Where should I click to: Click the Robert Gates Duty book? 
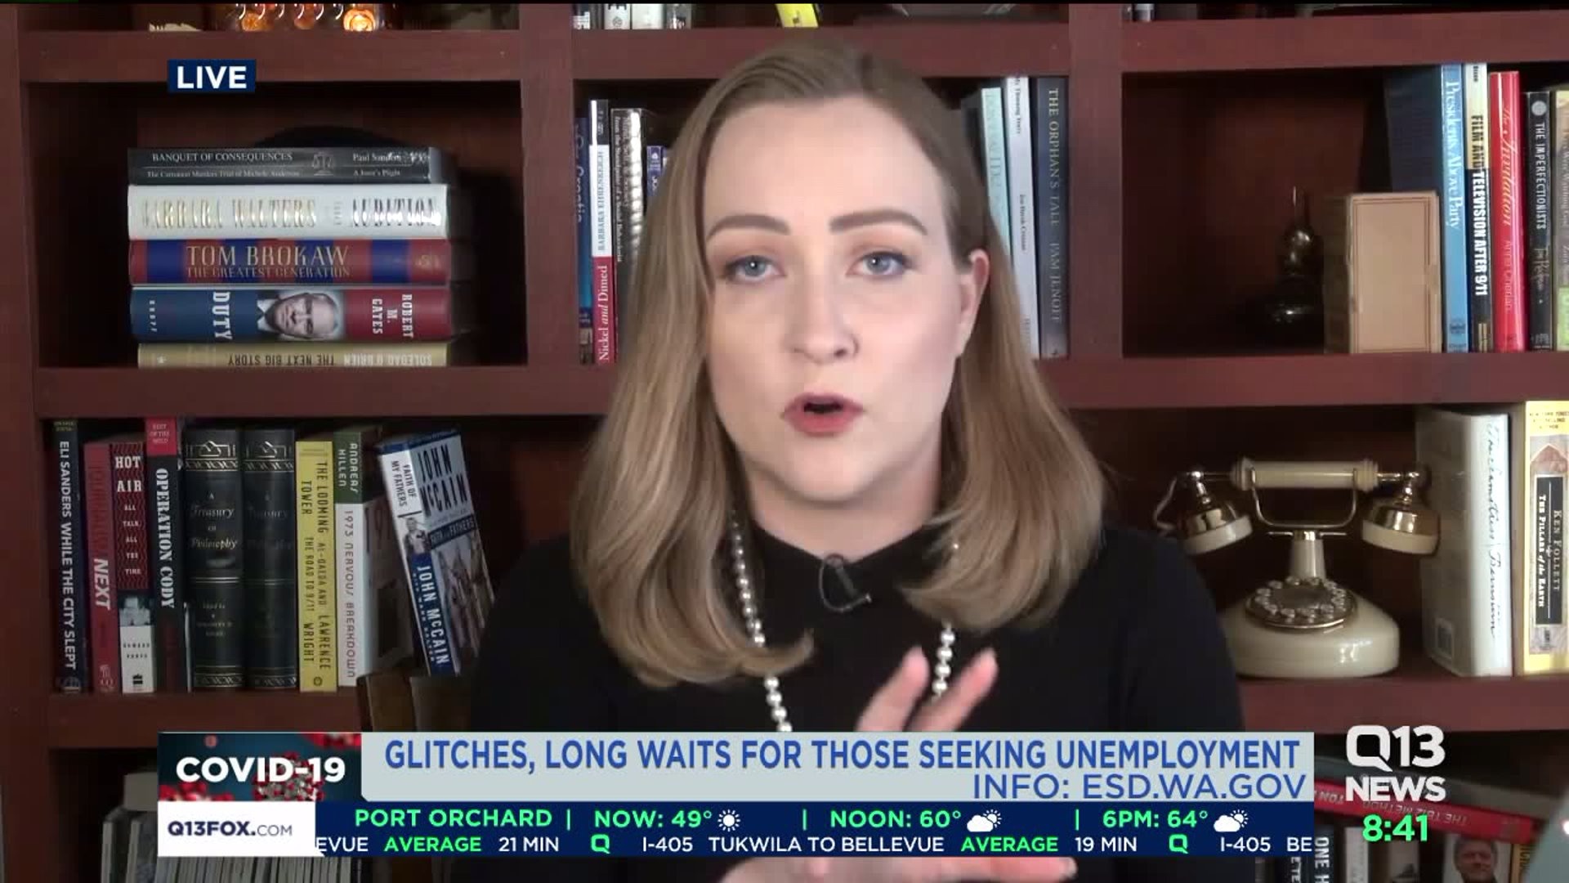click(x=290, y=314)
